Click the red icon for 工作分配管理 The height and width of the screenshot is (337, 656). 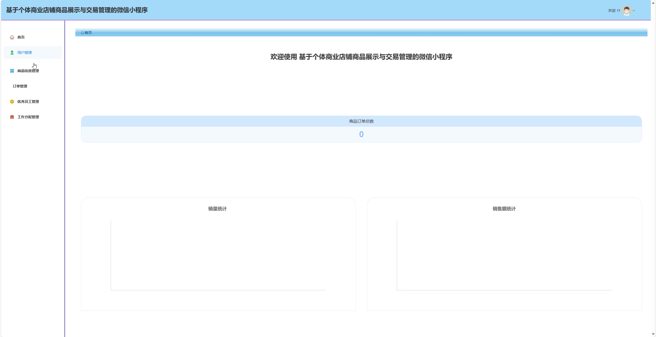(12, 117)
